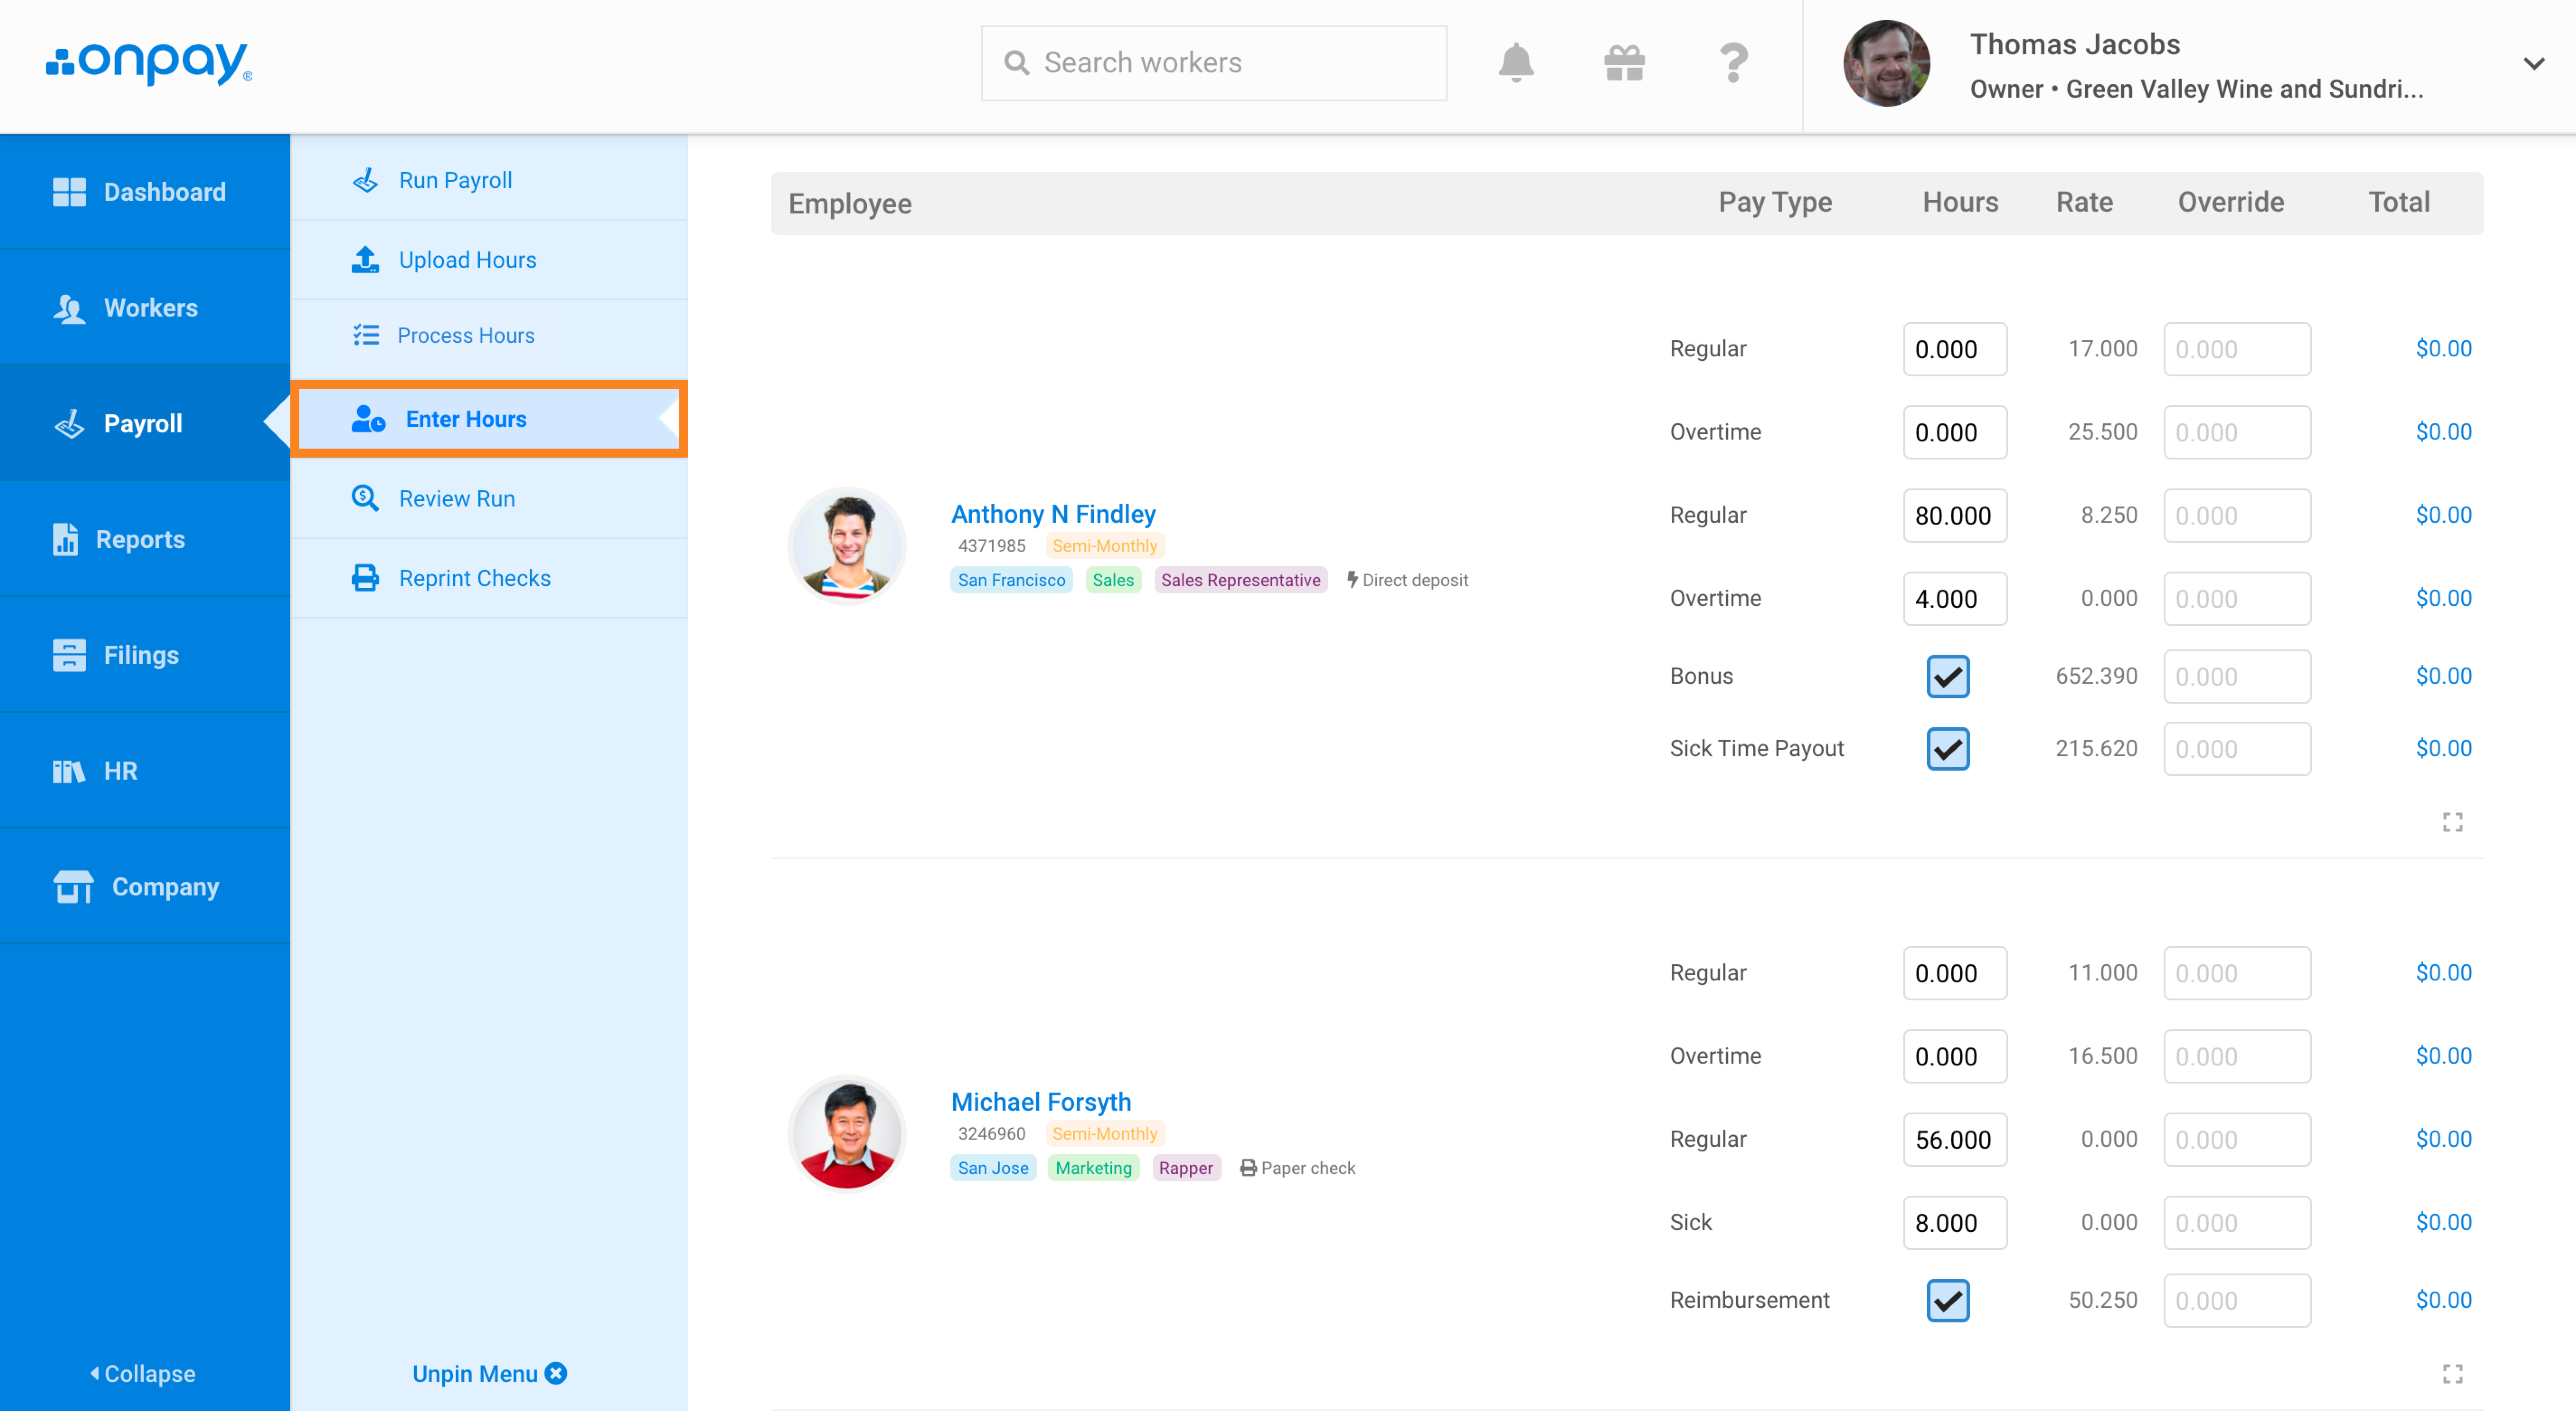Click Michael's Sick hours field showing 8.000

1954,1223
